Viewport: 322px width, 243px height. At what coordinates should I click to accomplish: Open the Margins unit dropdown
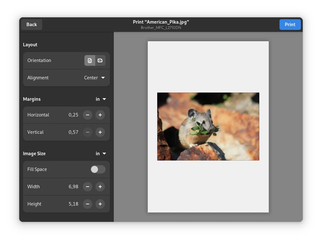[x=101, y=99]
